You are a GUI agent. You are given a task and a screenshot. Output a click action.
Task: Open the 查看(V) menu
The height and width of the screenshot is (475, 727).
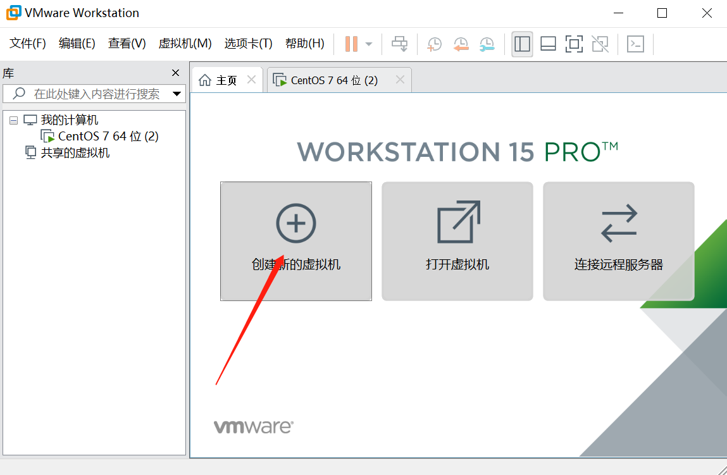[127, 44]
